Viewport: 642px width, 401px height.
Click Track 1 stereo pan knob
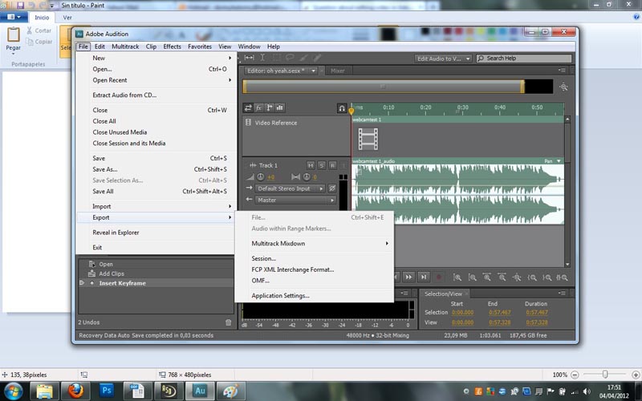307,177
